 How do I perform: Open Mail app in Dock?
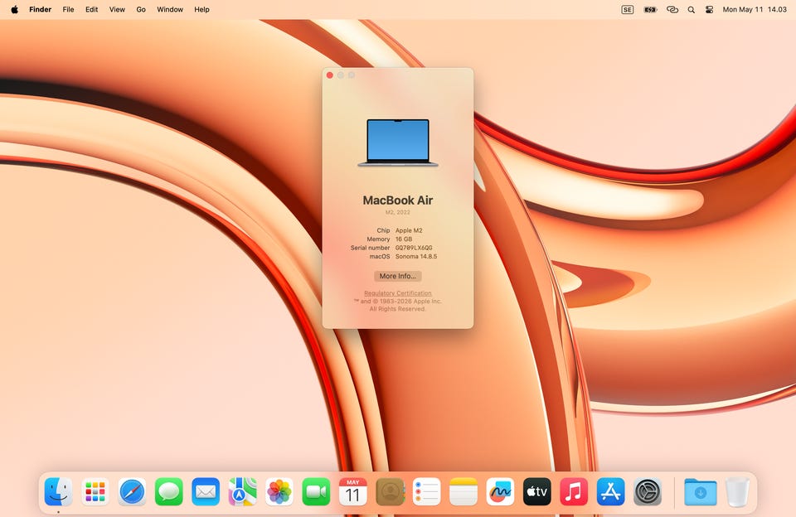click(206, 491)
